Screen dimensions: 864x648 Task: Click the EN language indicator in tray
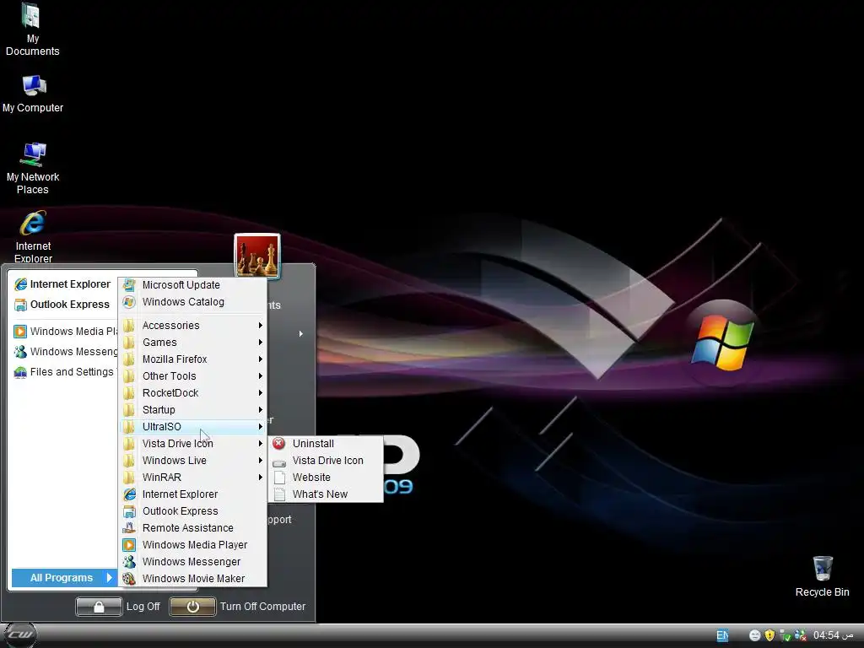(722, 635)
